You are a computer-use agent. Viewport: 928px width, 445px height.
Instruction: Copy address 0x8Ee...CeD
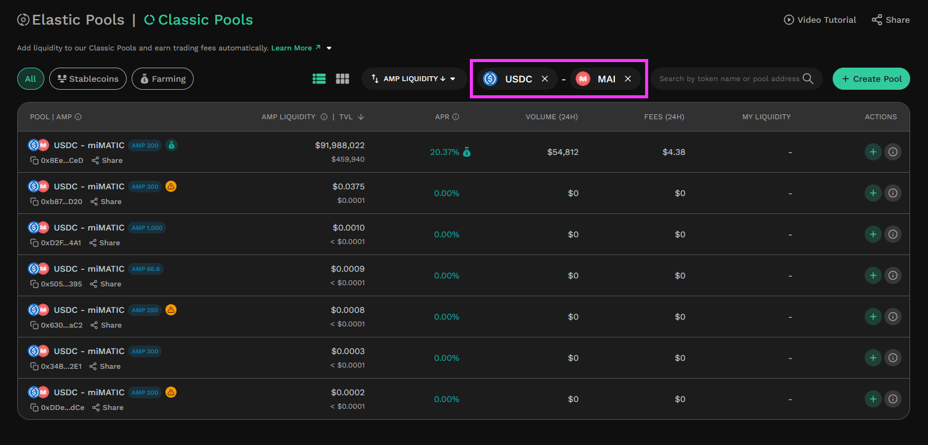(34, 160)
